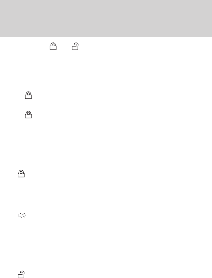212x278 pixels.
Task: Click the open padlock beside the closed padlock
Action: (75, 46)
